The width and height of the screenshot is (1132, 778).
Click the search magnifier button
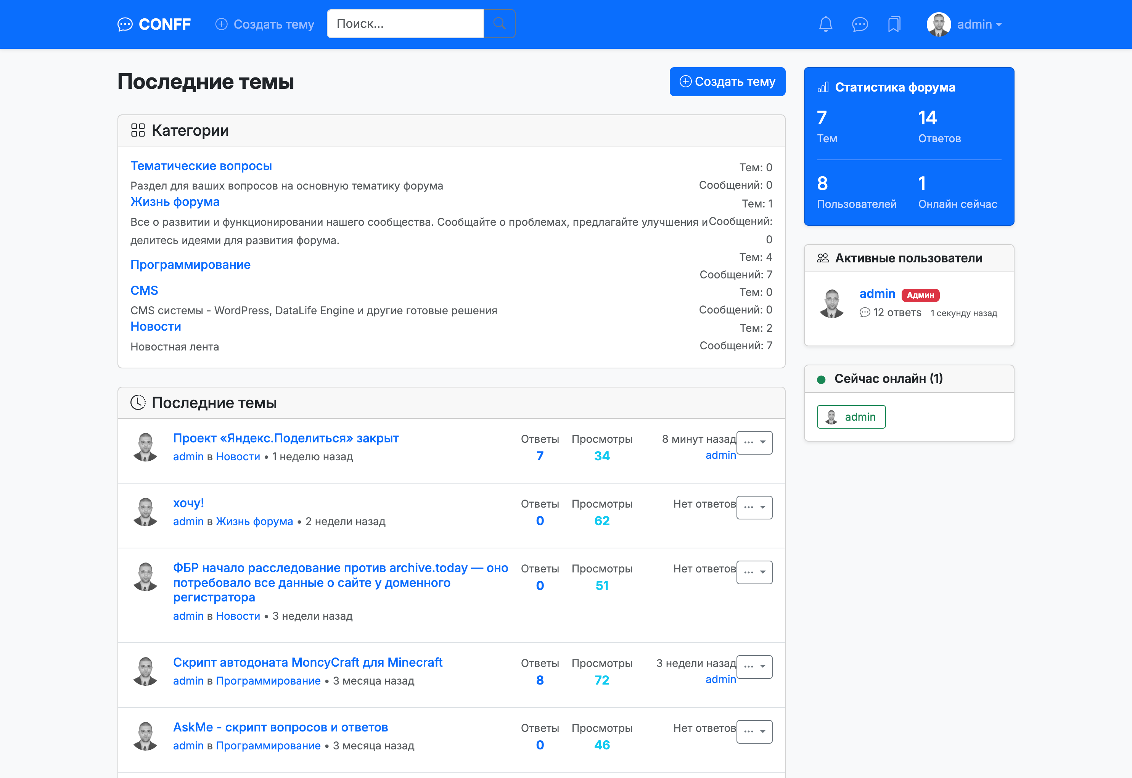(499, 23)
